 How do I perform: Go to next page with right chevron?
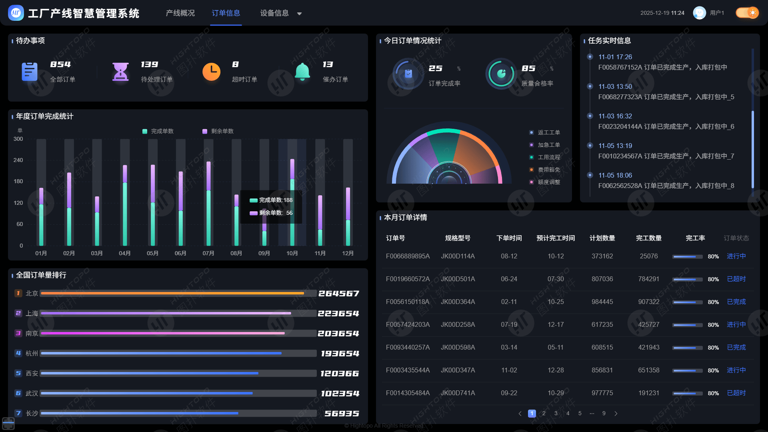[x=616, y=414]
